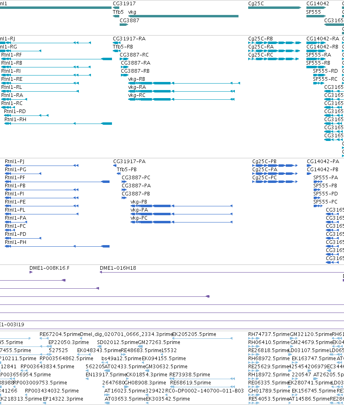Select the Rtnl1-RF transcript label
Image resolution: width=344 pixels, height=405 pixels.
pos(12,55)
